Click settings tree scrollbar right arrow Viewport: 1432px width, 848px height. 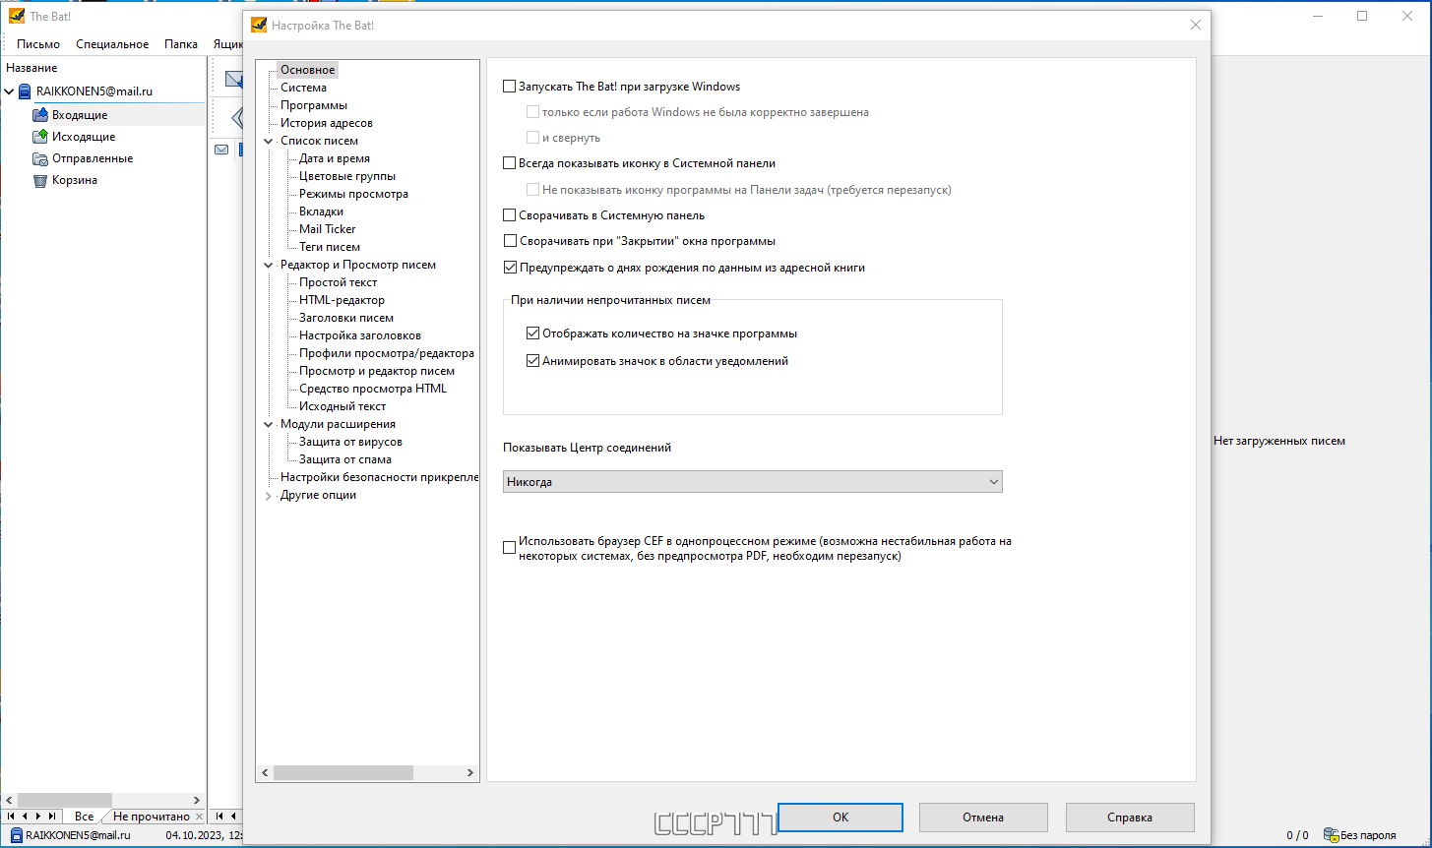(471, 773)
